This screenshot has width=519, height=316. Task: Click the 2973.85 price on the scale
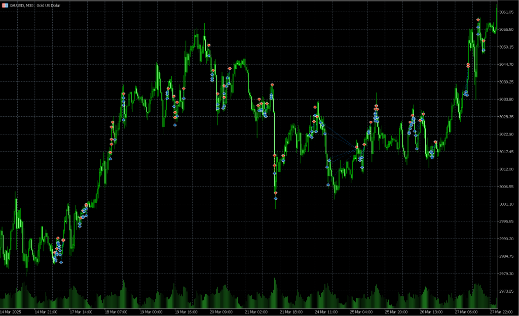click(x=506, y=292)
